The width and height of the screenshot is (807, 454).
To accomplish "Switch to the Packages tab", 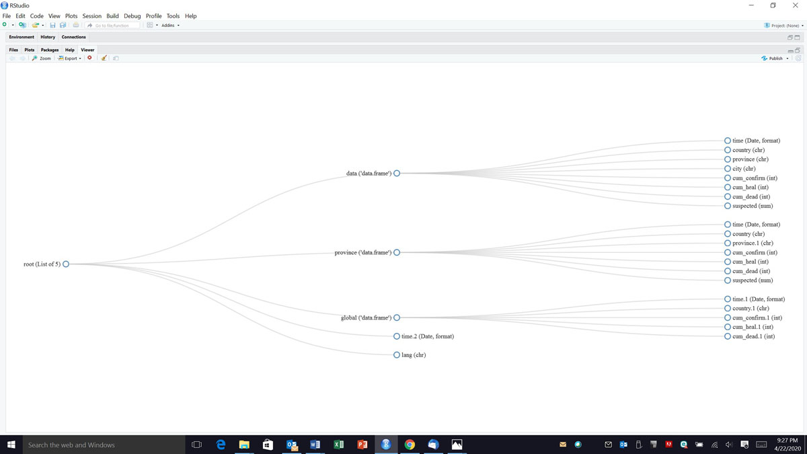I will coord(50,50).
